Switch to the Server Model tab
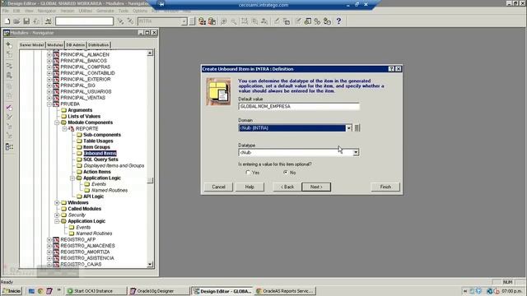527x296 pixels. [x=31, y=44]
